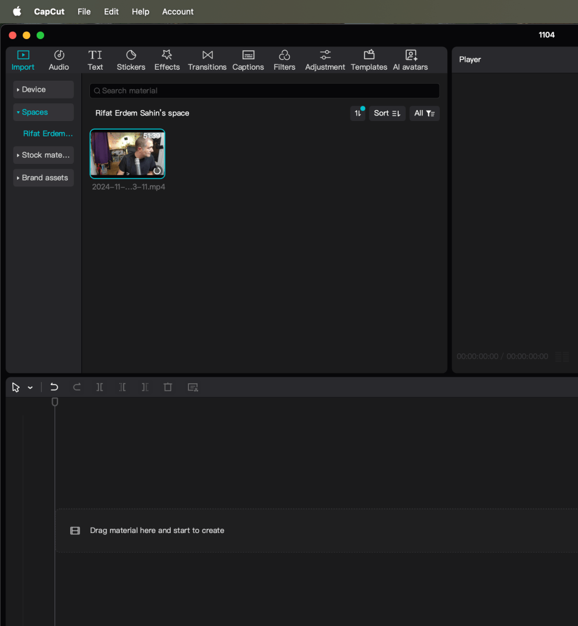Open the AI avatars panel
578x626 pixels.
click(410, 61)
